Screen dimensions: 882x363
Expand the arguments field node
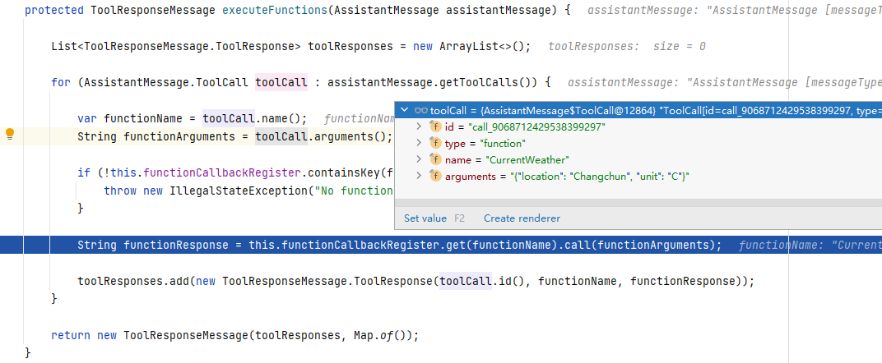(420, 176)
